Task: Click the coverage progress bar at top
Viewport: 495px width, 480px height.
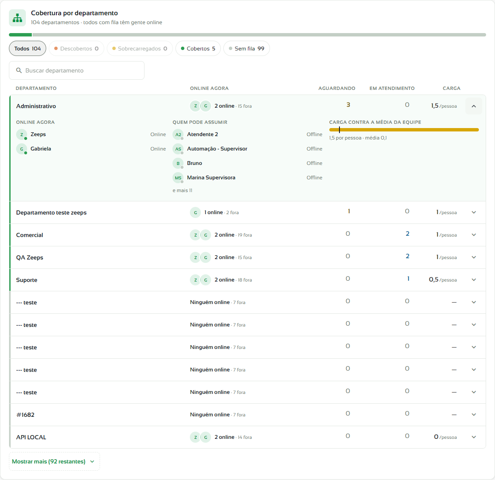Action: coord(247,35)
